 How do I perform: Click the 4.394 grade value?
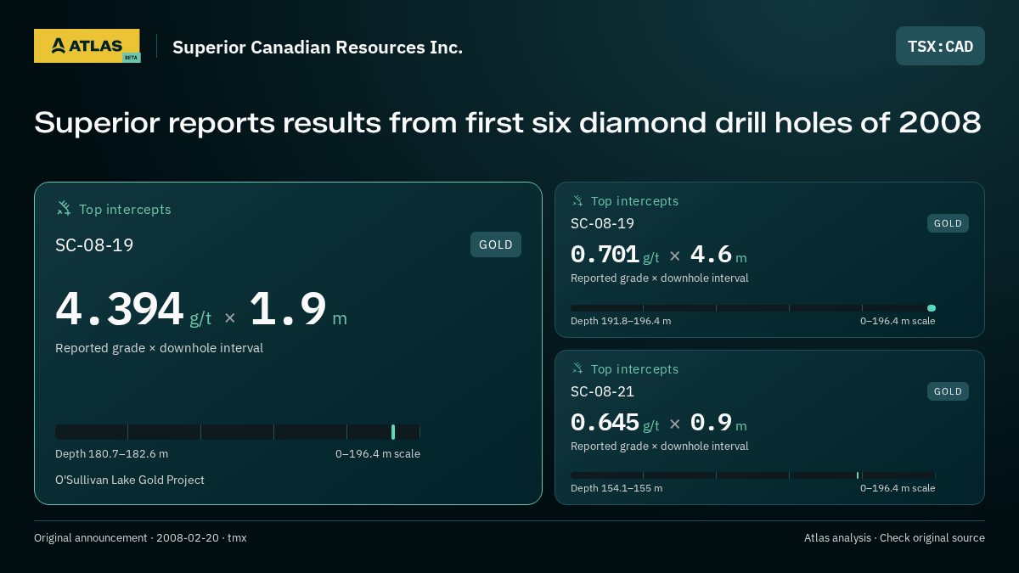point(120,309)
